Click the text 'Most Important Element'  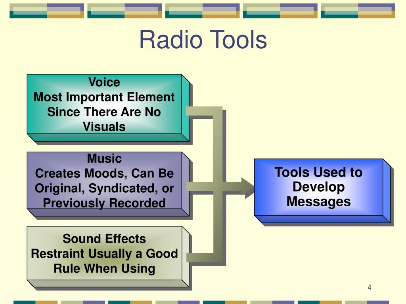coord(104,97)
